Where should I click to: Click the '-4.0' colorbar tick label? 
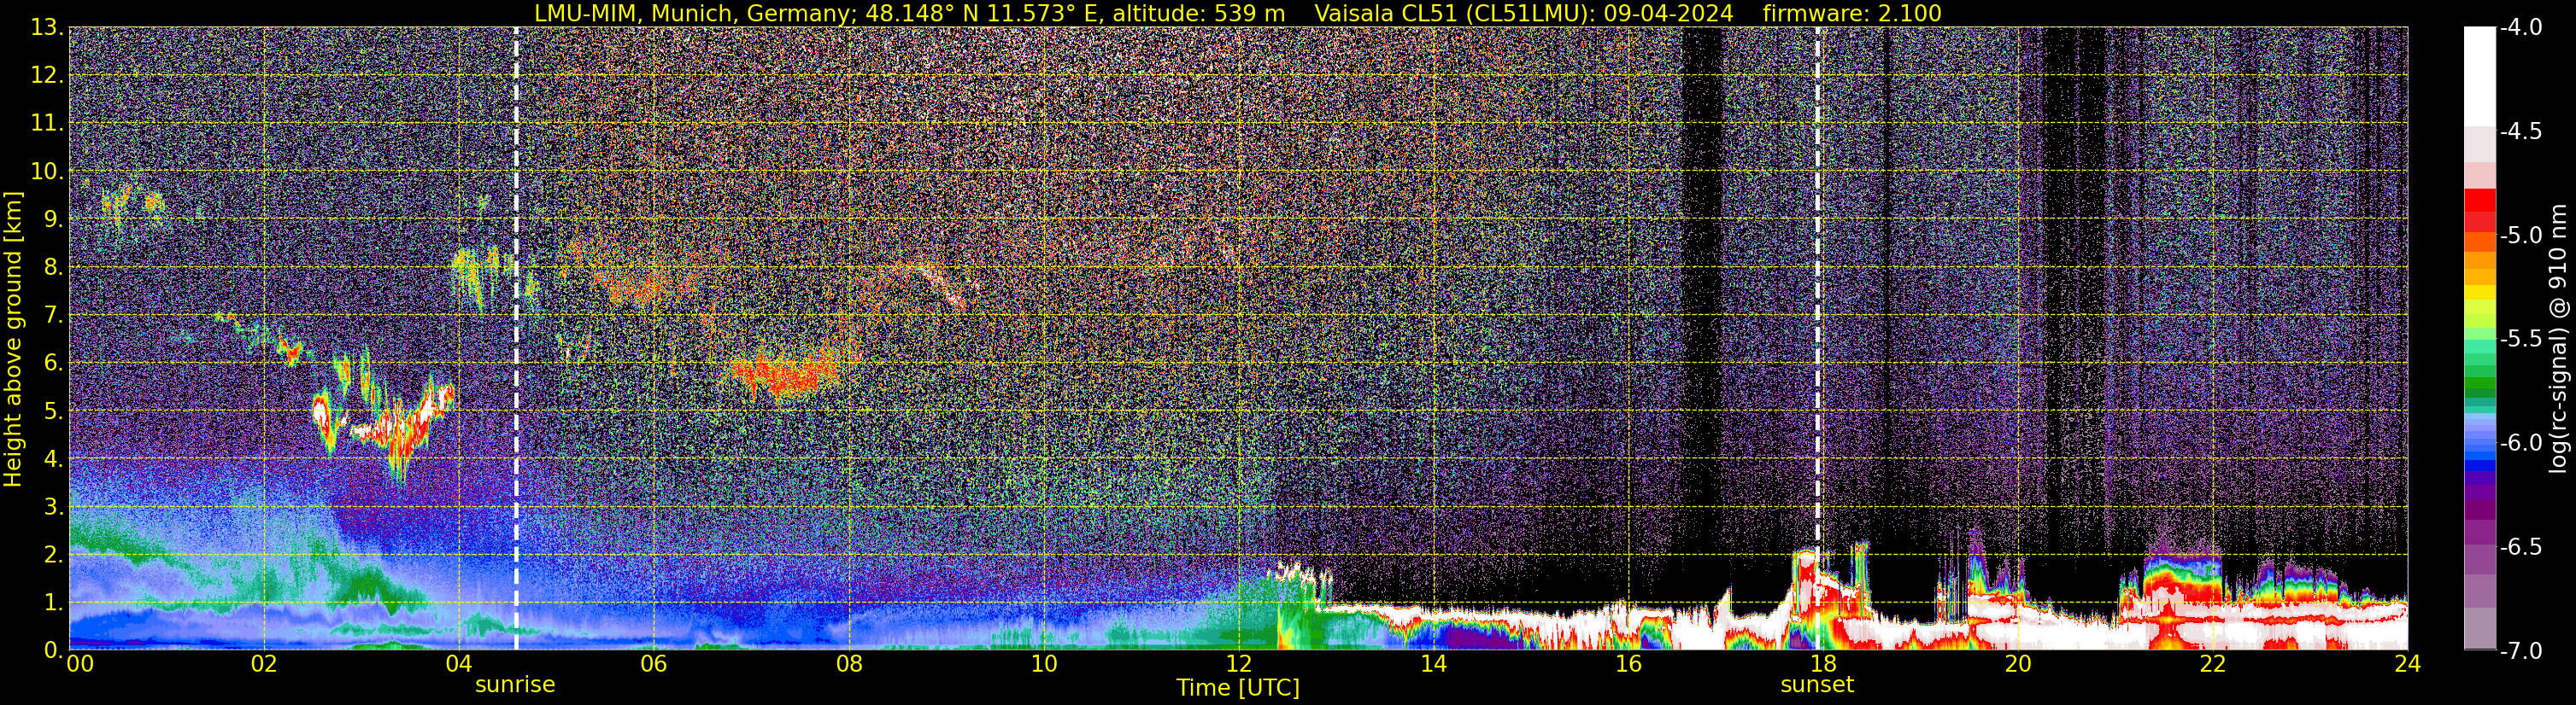(2521, 27)
